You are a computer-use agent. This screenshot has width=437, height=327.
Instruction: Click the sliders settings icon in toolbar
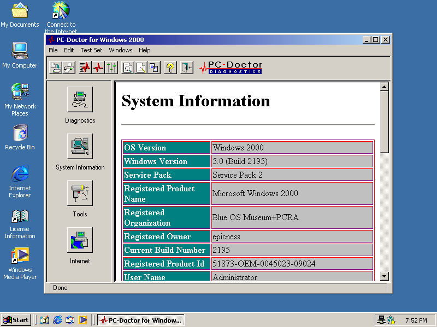pos(112,68)
